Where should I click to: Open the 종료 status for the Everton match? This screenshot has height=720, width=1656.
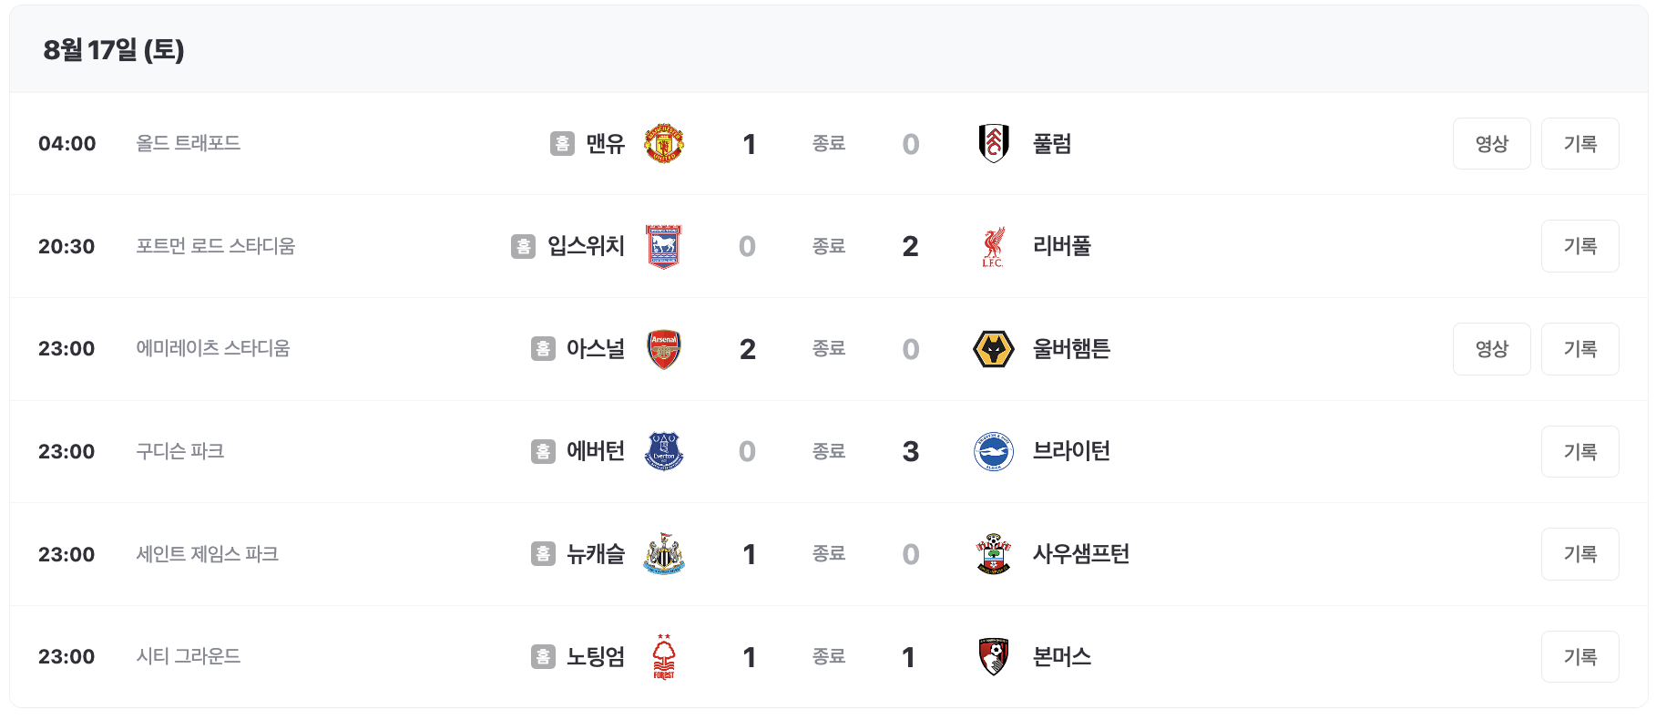click(828, 451)
